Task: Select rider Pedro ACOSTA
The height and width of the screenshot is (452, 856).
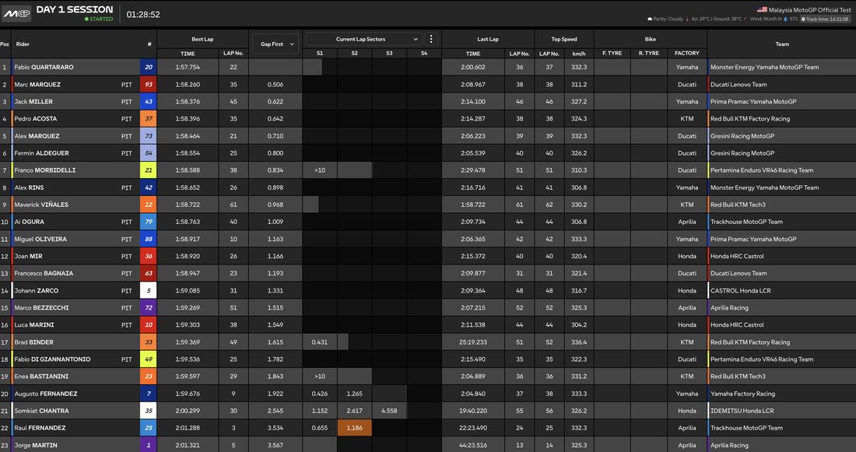Action: [36, 118]
